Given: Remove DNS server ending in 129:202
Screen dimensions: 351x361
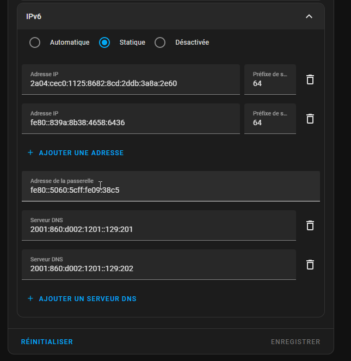Looking at the screenshot, I should tap(310, 265).
